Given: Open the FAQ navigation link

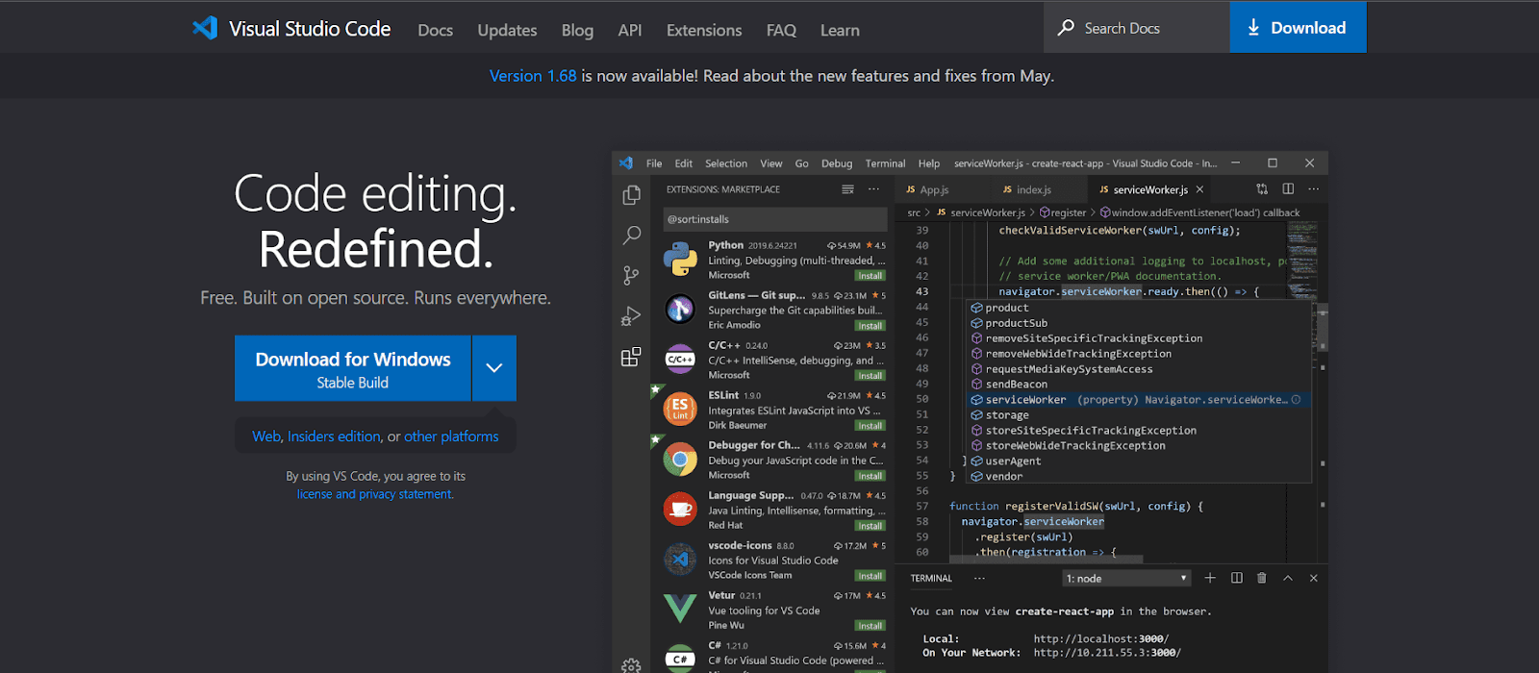Looking at the screenshot, I should (781, 30).
